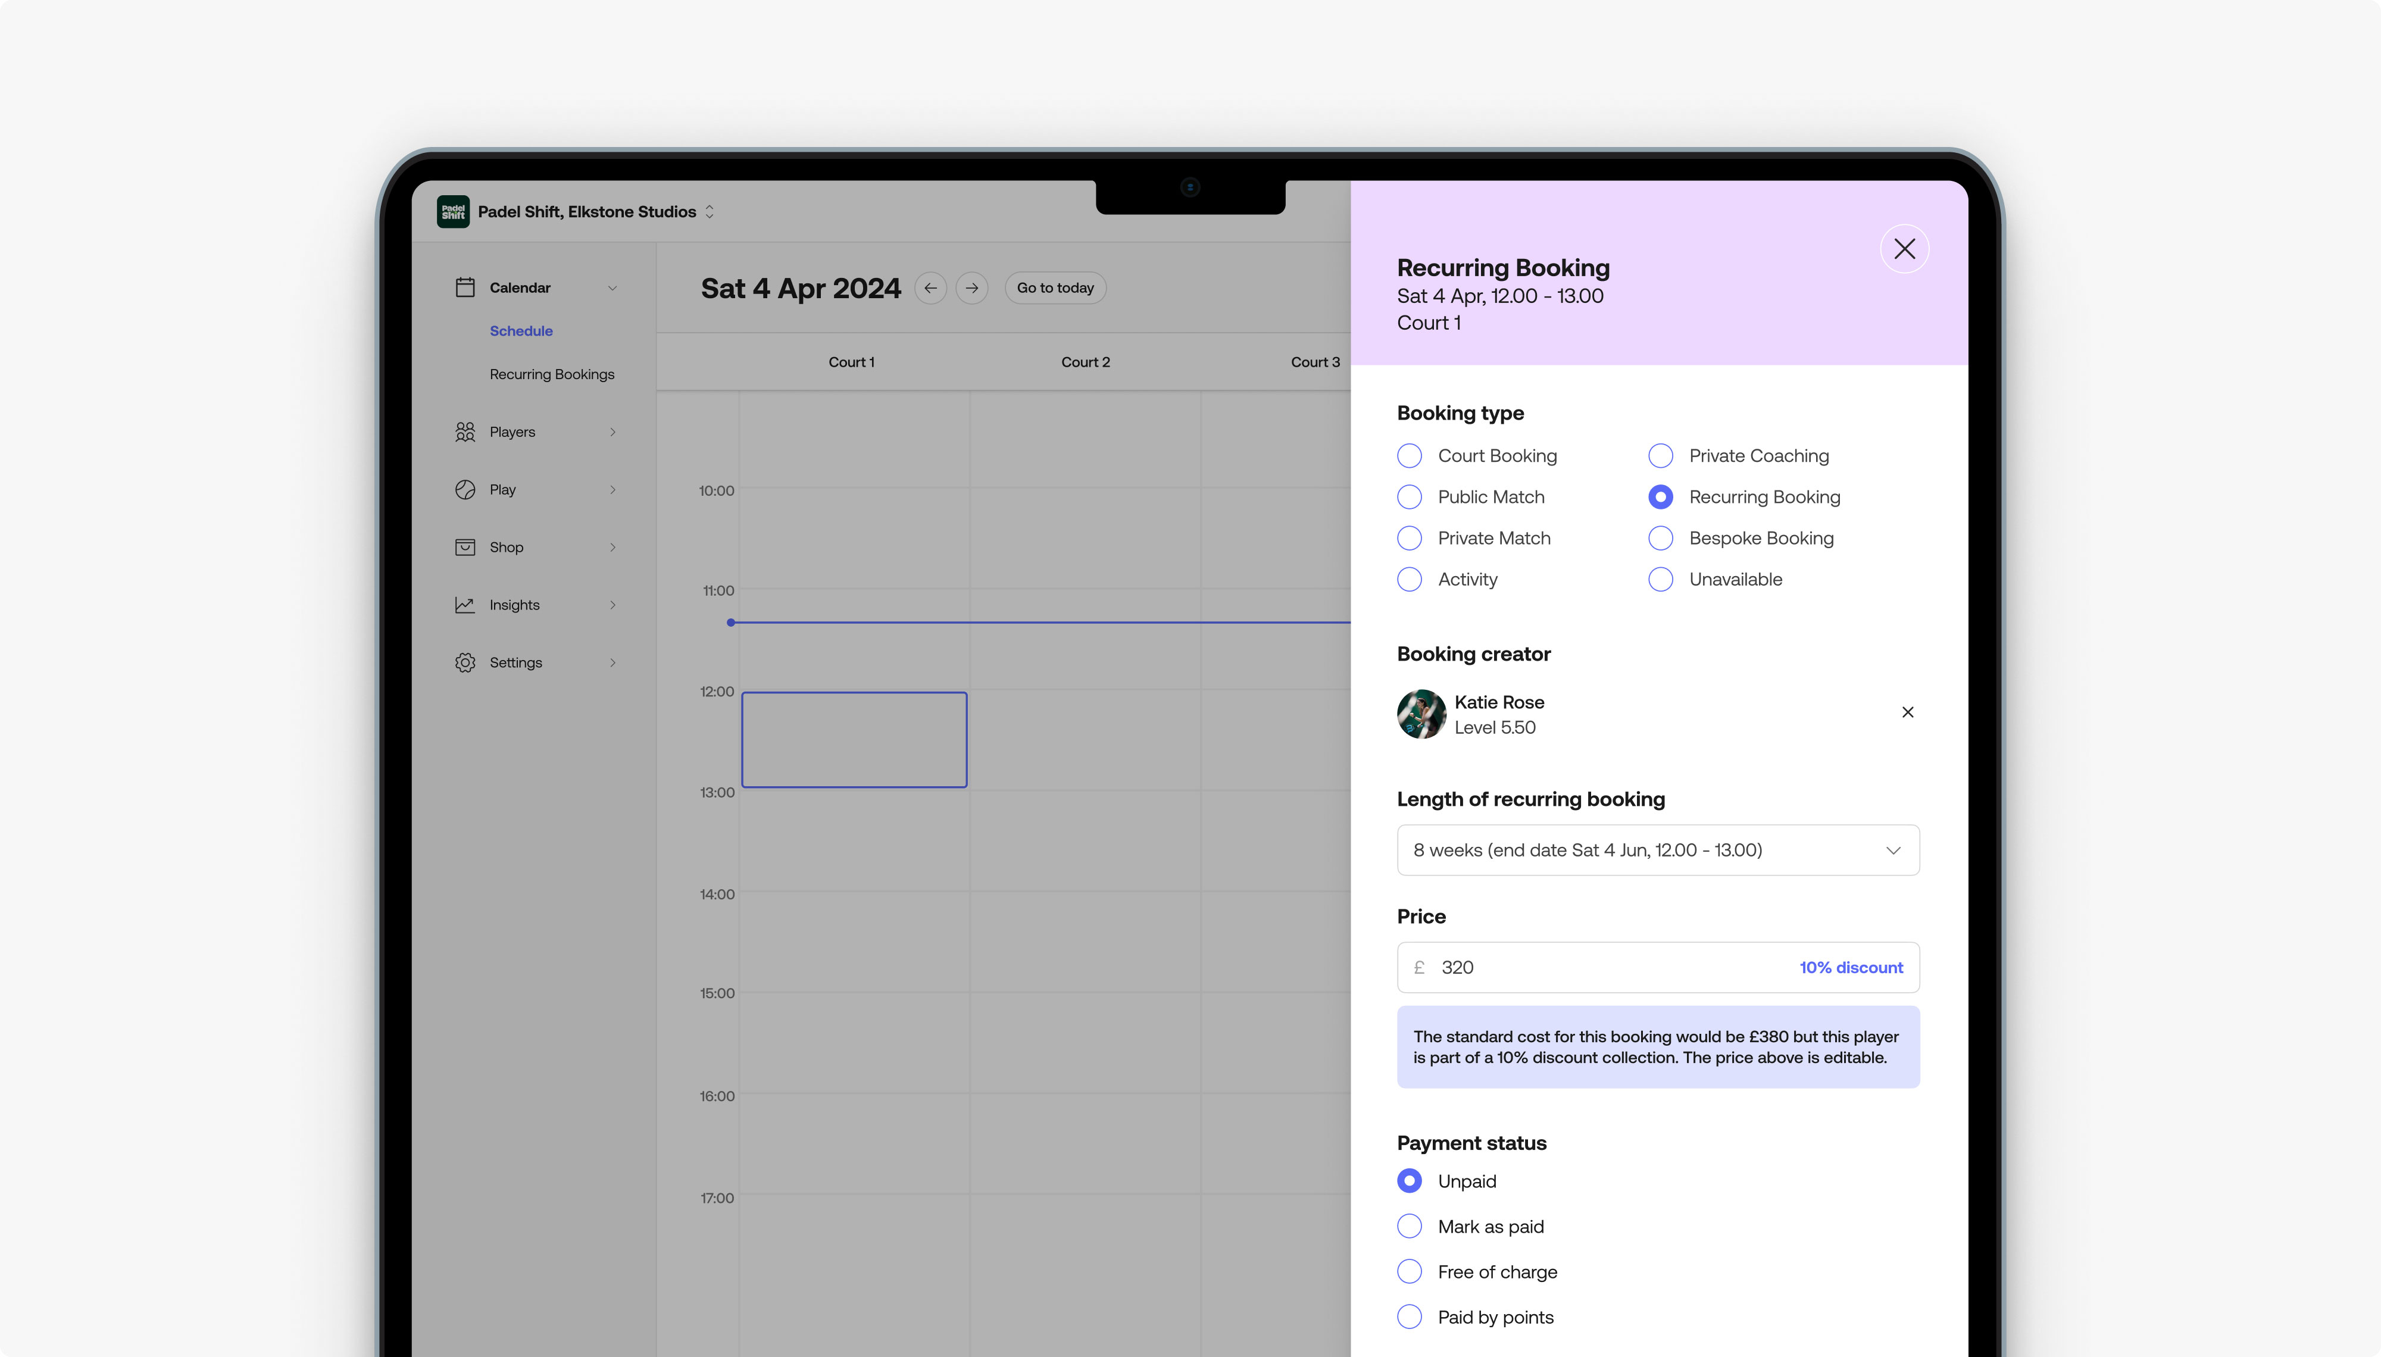2381x1357 pixels.
Task: Remove Katie Rose as booking creator
Action: 1908,712
